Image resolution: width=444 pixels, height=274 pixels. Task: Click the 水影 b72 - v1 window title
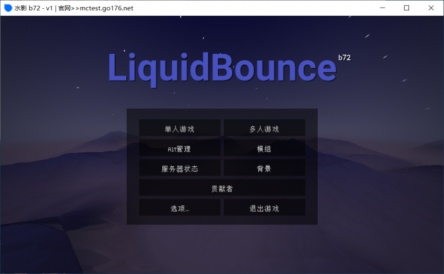coord(34,8)
